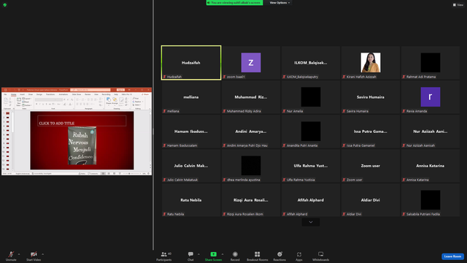Image resolution: width=467 pixels, height=263 pixels.
Task: Toggle Comments in PowerPoint status bar
Action: pos(93,174)
